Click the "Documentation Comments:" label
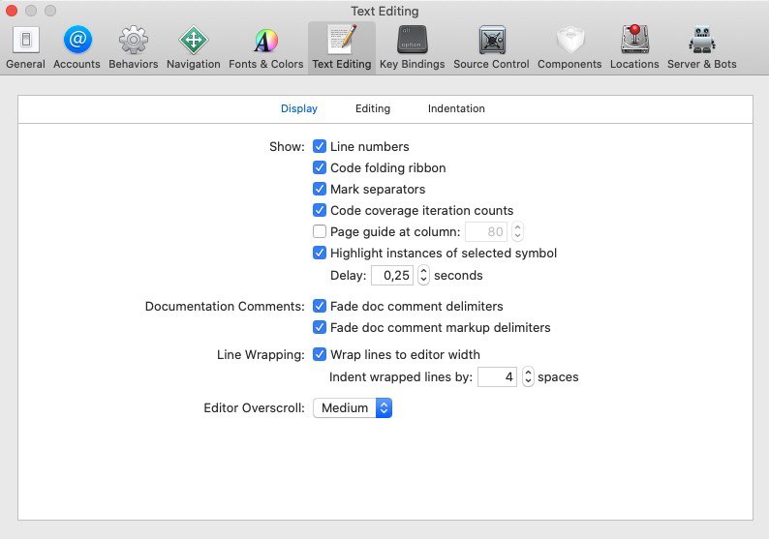The height and width of the screenshot is (539, 769). [225, 306]
